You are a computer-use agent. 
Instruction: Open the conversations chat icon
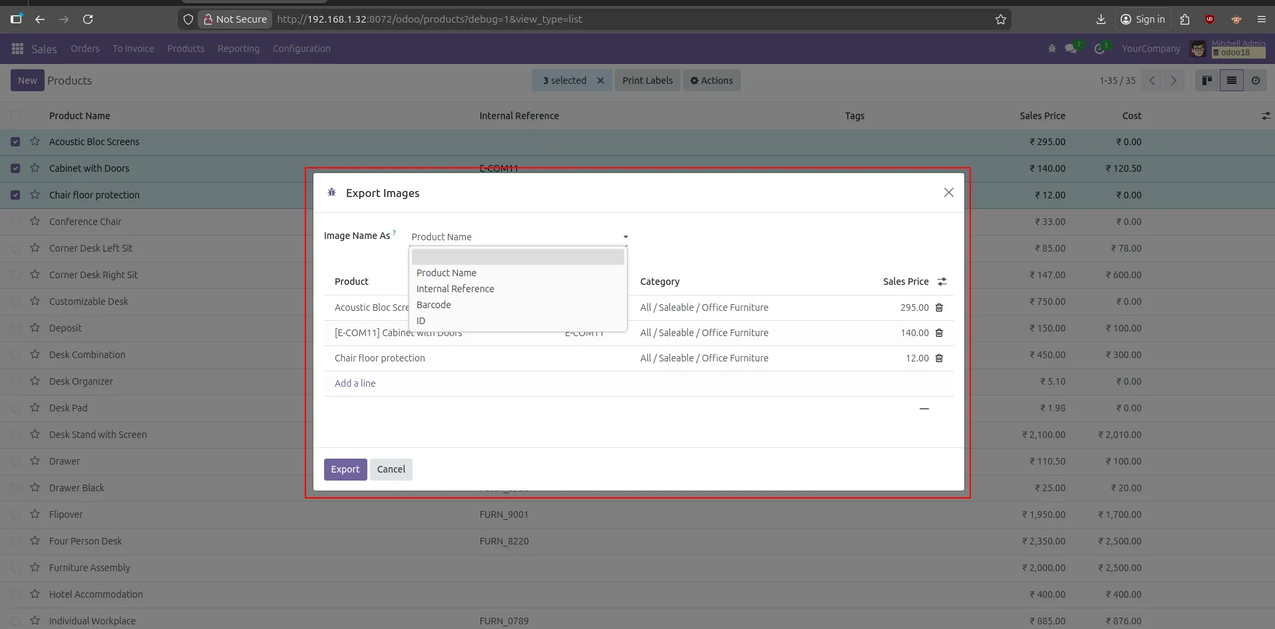tap(1071, 49)
